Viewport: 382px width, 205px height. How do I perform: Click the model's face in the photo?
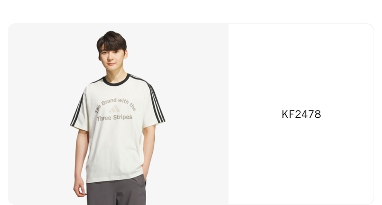coord(111,56)
